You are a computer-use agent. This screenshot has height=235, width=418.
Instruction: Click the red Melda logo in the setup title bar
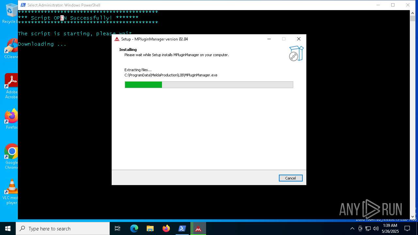(117, 39)
